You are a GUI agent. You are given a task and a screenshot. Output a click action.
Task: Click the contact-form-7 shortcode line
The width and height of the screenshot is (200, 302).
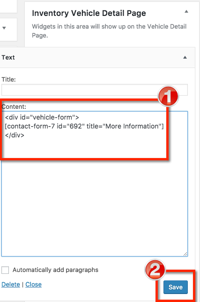84,126
